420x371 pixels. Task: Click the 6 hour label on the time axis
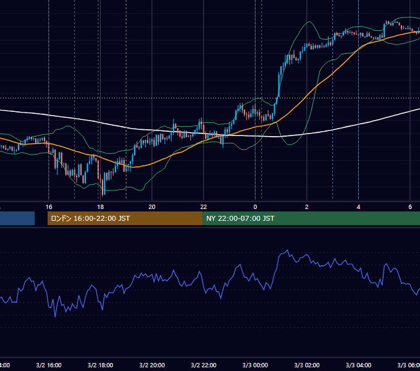(410, 207)
